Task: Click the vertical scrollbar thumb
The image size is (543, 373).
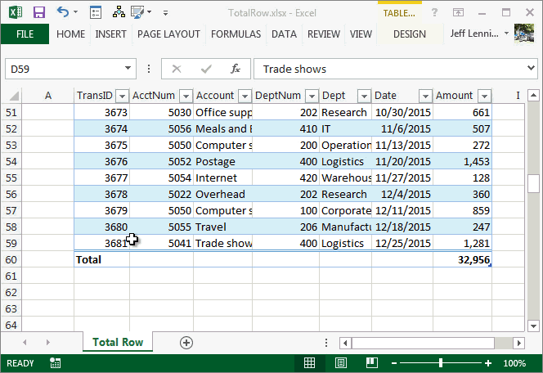Action: point(534,183)
